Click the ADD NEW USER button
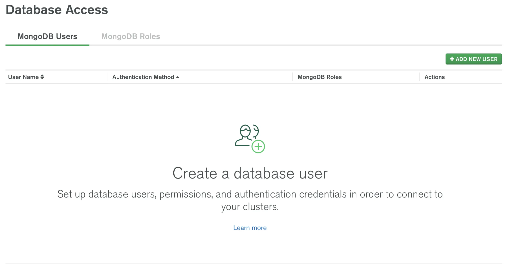The height and width of the screenshot is (269, 507). click(474, 59)
